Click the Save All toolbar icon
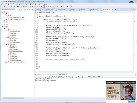 [8, 7]
